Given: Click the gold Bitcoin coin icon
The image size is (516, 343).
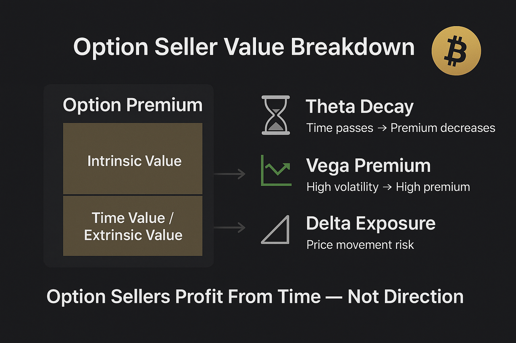Looking at the screenshot, I should tap(456, 51).
